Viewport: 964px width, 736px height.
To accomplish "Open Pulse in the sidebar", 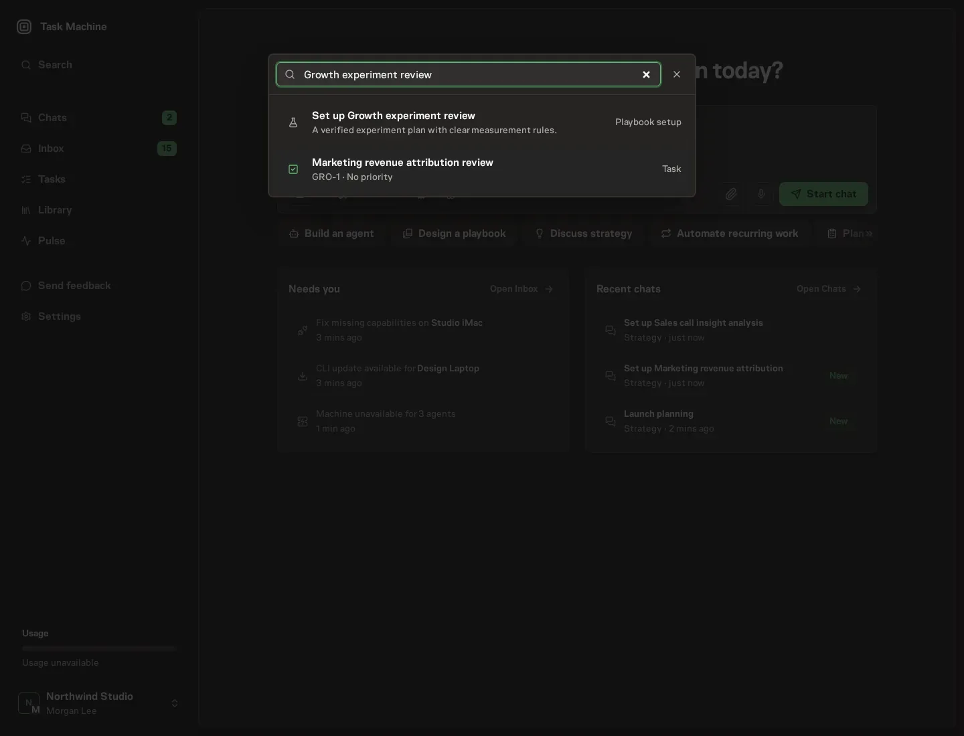I will (x=99, y=241).
